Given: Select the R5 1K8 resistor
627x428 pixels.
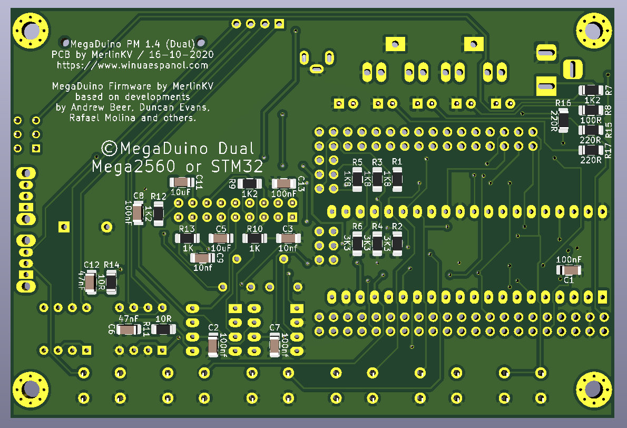Looking at the screenshot, I should [357, 179].
